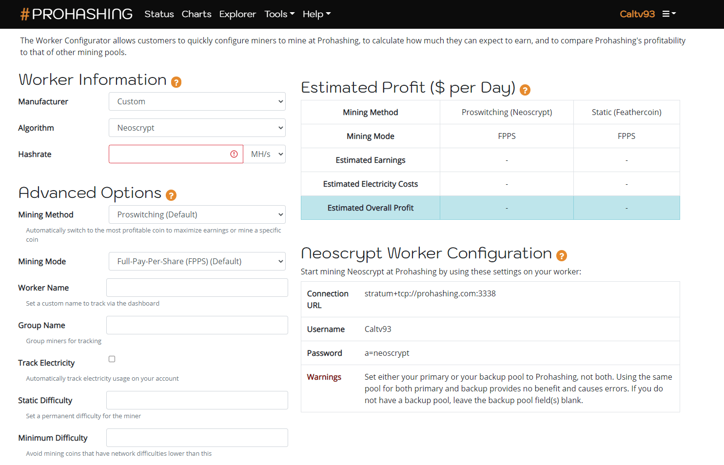Image resolution: width=724 pixels, height=465 pixels.
Task: Click the Prohashing logo
Action: 77,14
